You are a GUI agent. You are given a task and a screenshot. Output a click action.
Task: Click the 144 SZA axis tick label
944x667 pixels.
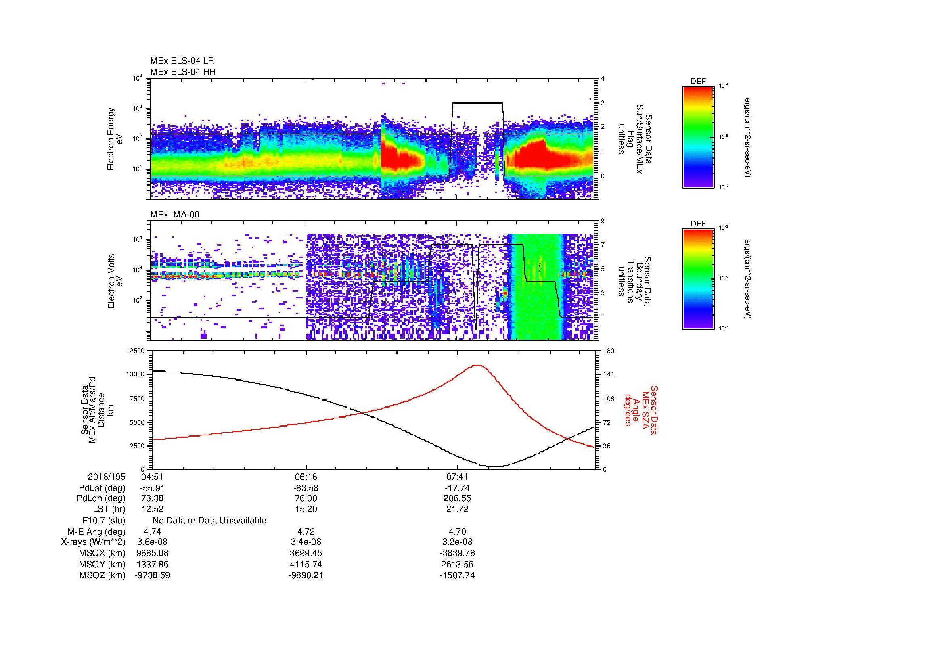click(609, 374)
